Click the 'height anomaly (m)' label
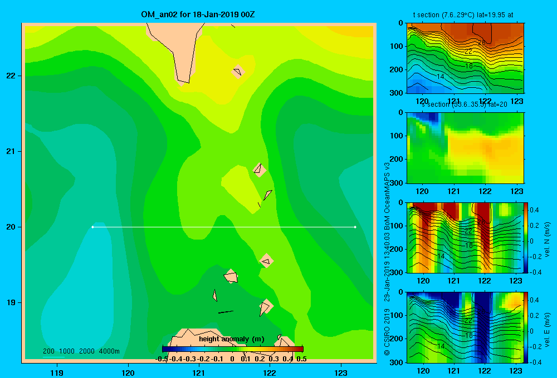This screenshot has height=378, width=557. pyautogui.click(x=232, y=339)
